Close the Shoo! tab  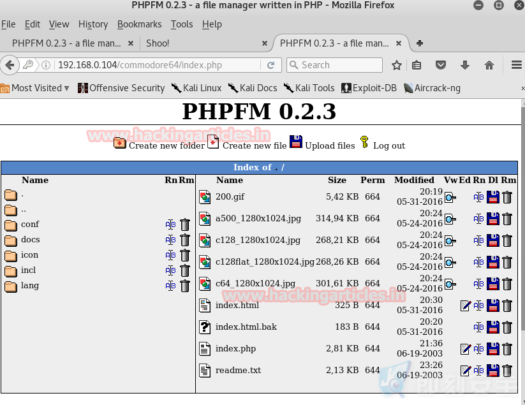(x=265, y=43)
